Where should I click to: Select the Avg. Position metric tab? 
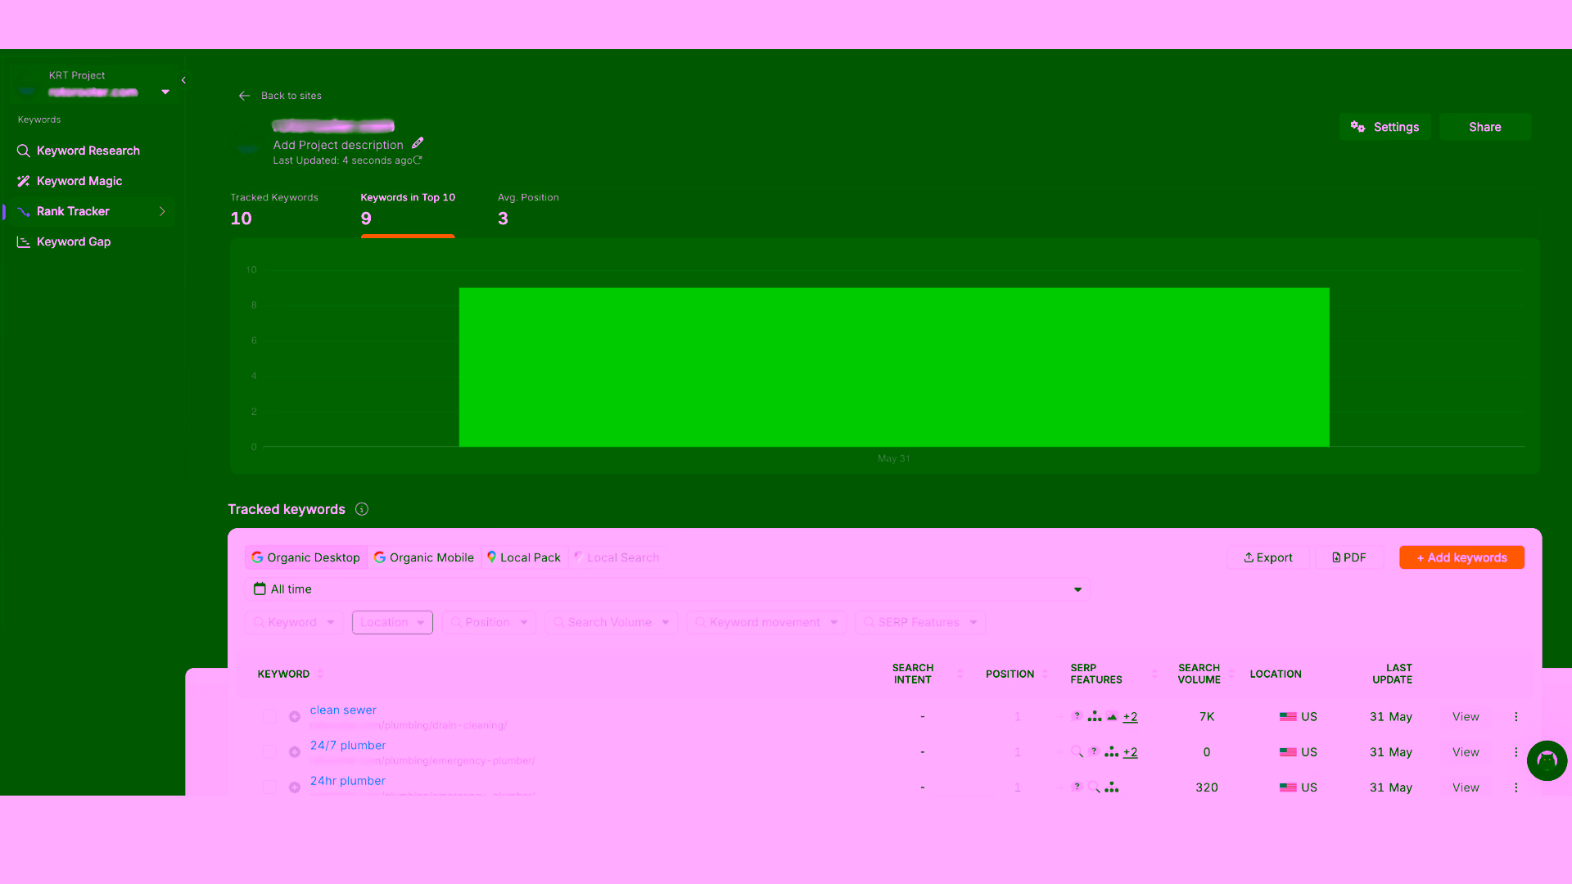pyautogui.click(x=528, y=210)
